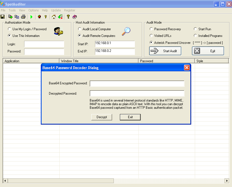Open the Register menu
232x187 pixels.
[70, 10]
